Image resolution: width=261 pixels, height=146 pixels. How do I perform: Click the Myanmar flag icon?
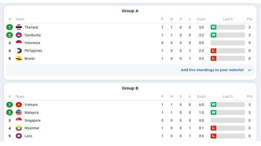pyautogui.click(x=19, y=128)
